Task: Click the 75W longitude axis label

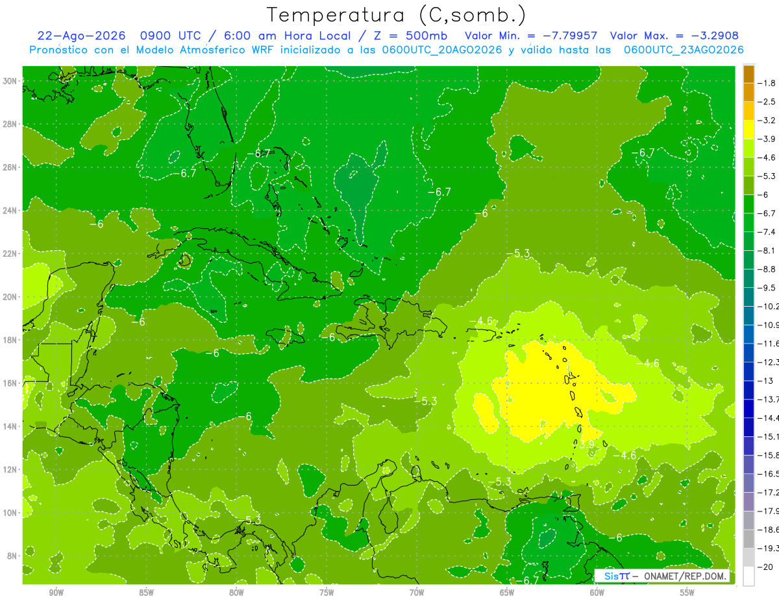Action: pyautogui.click(x=327, y=593)
